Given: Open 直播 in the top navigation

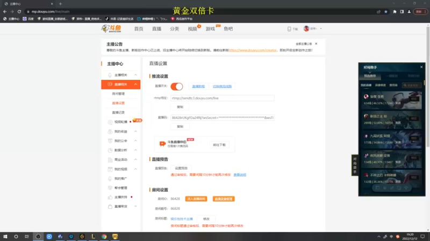Looking at the screenshot, I should point(156,29).
